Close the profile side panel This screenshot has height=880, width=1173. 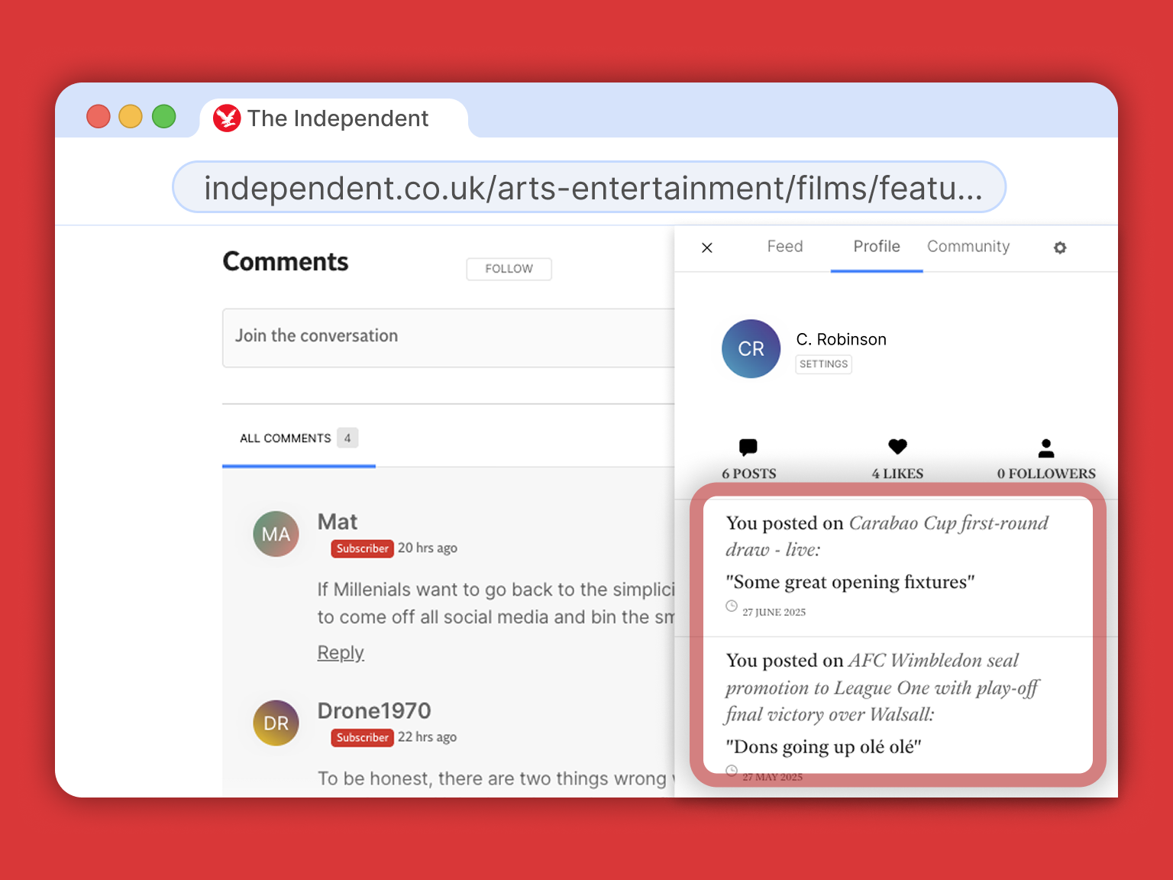tap(707, 247)
